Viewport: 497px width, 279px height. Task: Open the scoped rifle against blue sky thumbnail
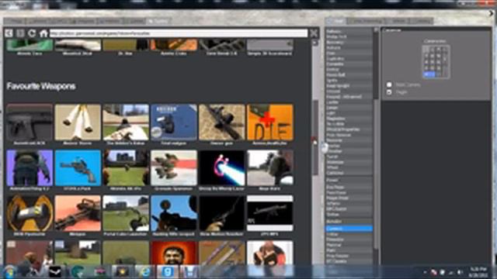coord(174,213)
